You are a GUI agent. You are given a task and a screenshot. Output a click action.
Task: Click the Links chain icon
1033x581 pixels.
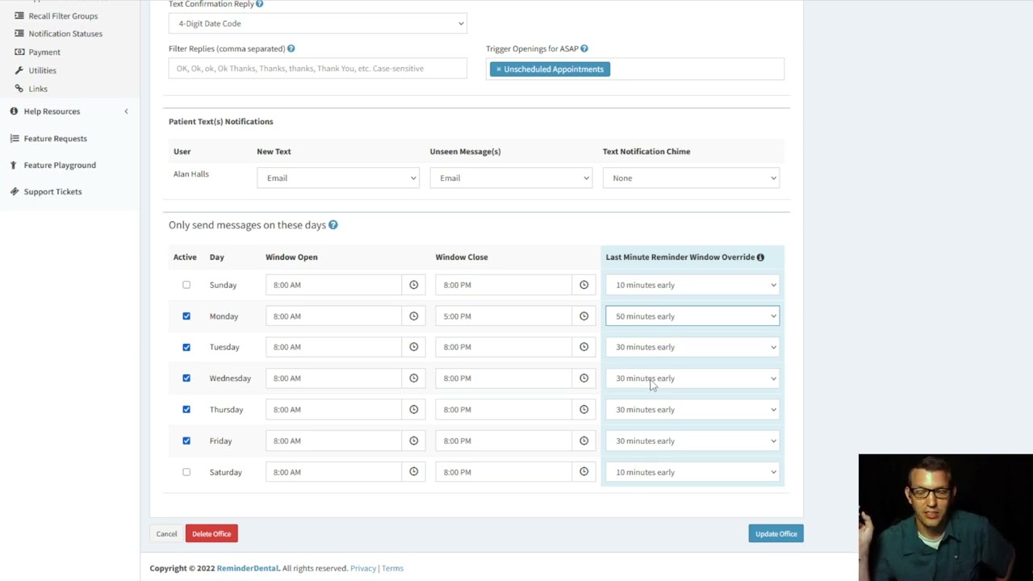(x=19, y=89)
